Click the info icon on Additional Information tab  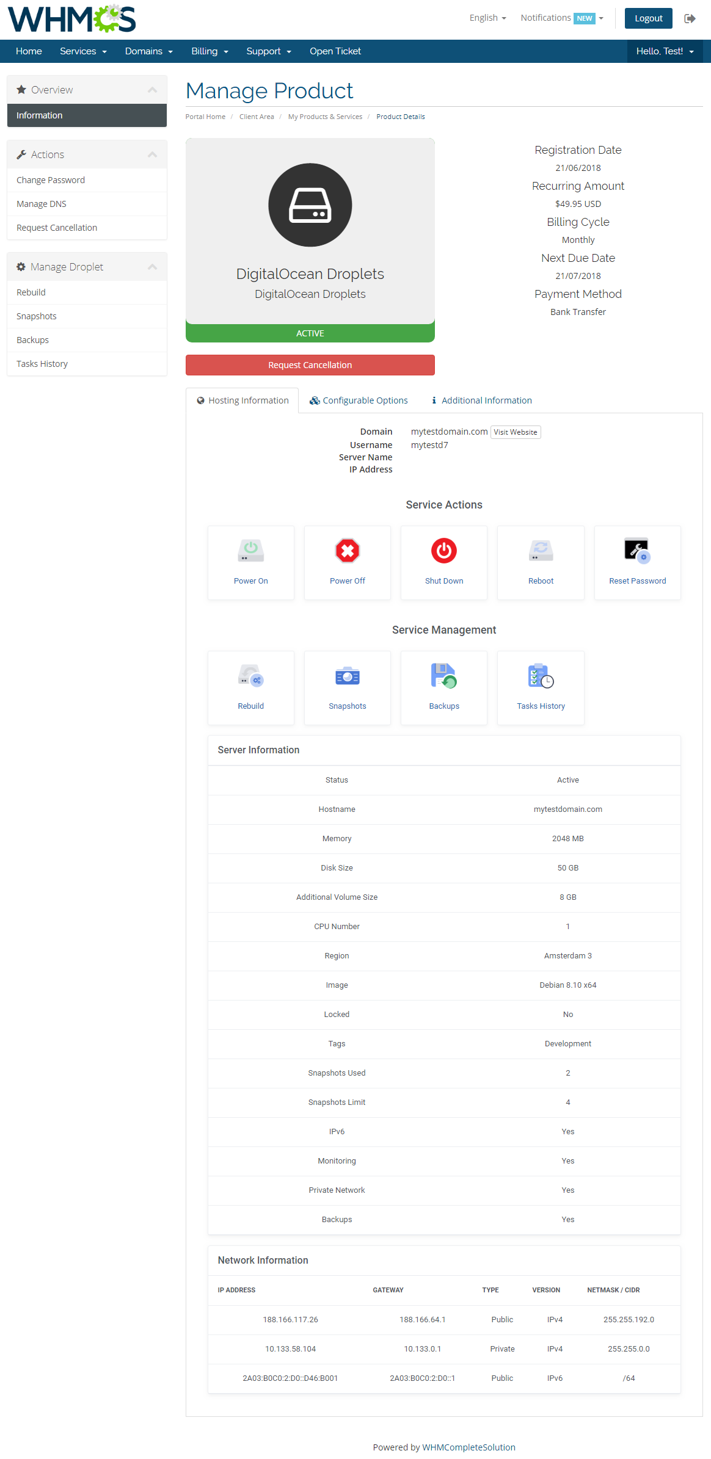point(434,400)
